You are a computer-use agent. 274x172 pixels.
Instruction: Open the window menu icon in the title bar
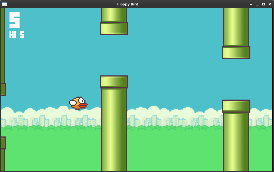[4, 4]
